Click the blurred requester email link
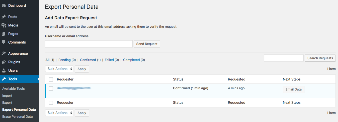 tap(74, 88)
